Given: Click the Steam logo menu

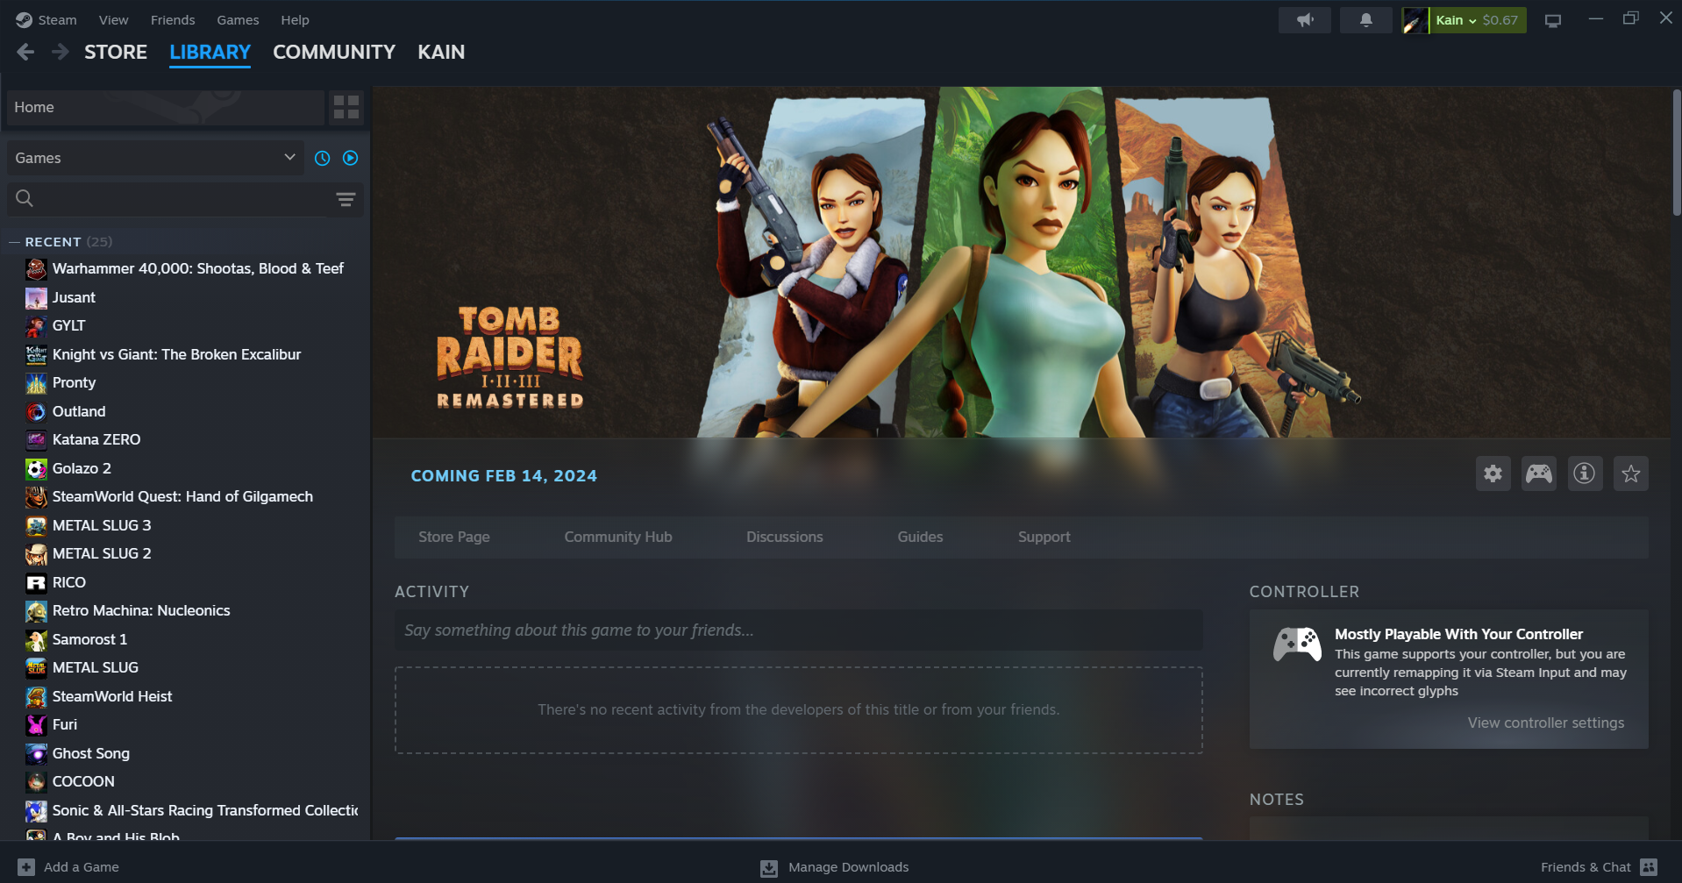Looking at the screenshot, I should click(46, 20).
